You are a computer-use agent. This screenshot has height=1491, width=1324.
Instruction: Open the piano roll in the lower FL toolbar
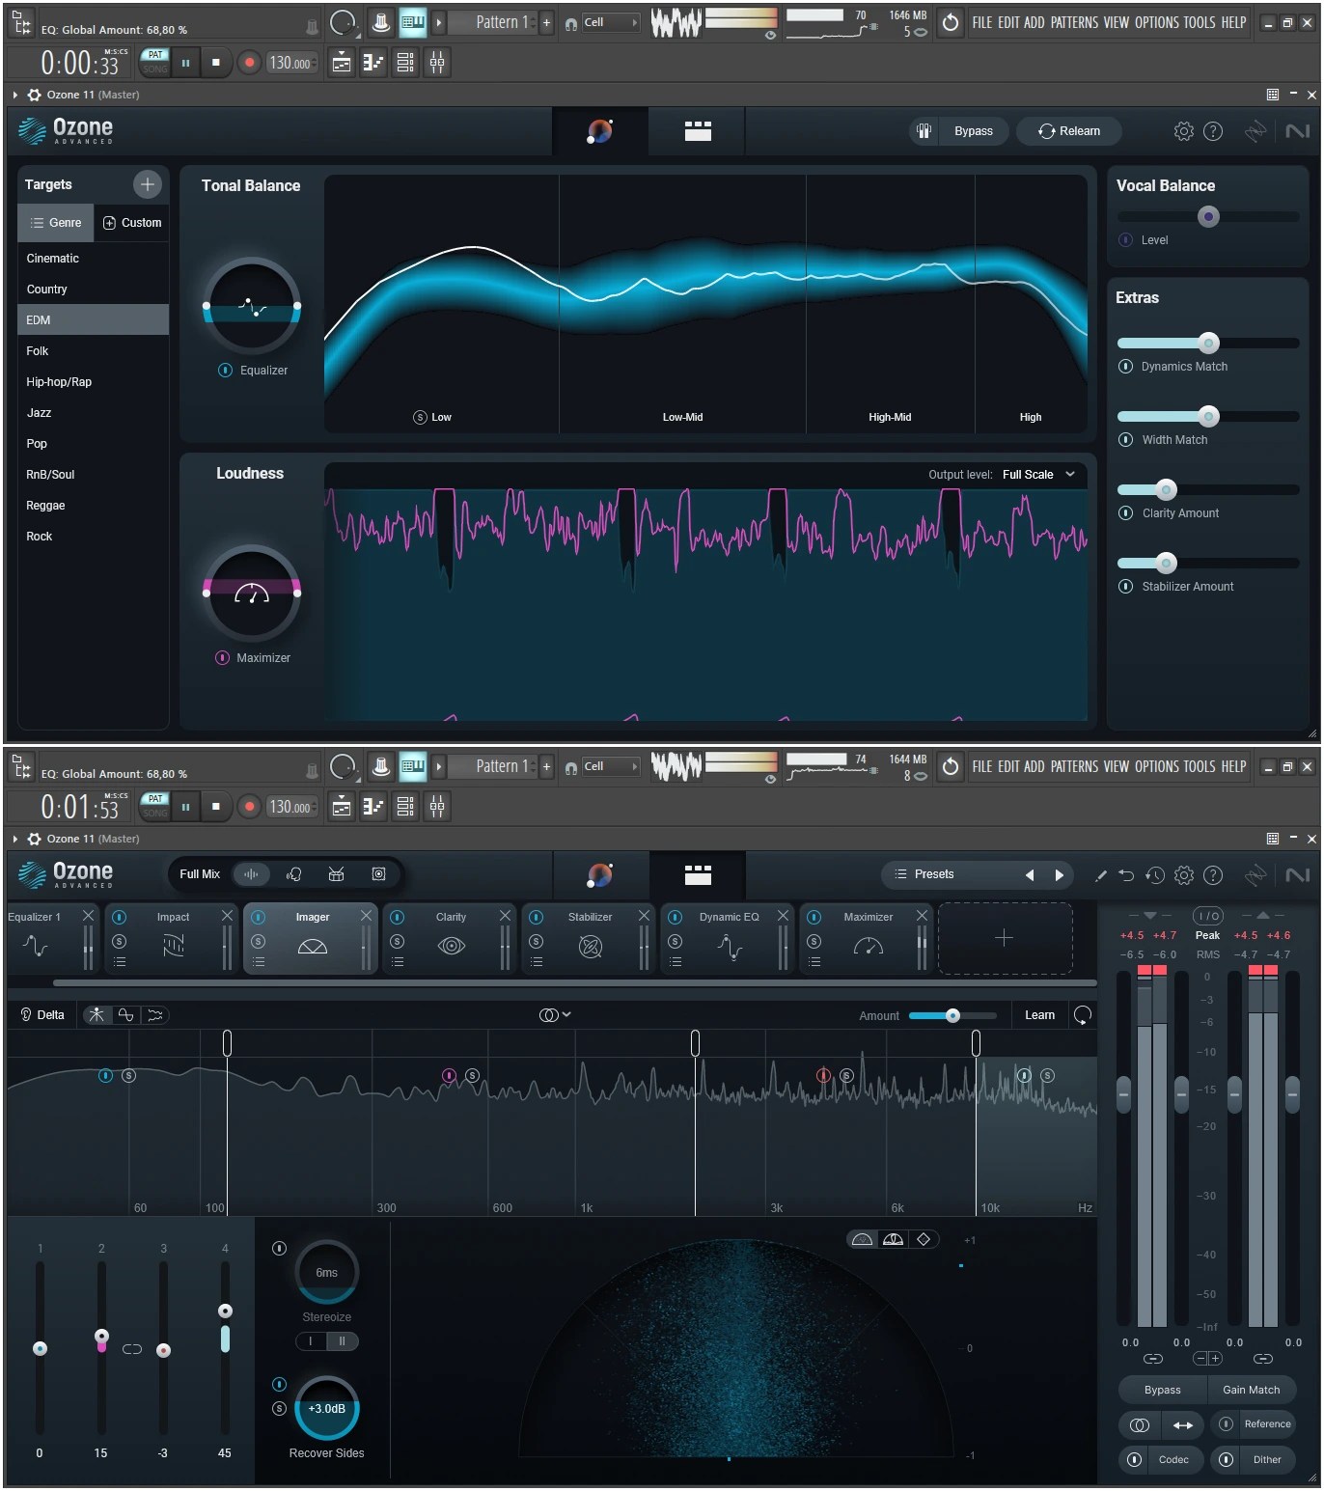click(372, 807)
